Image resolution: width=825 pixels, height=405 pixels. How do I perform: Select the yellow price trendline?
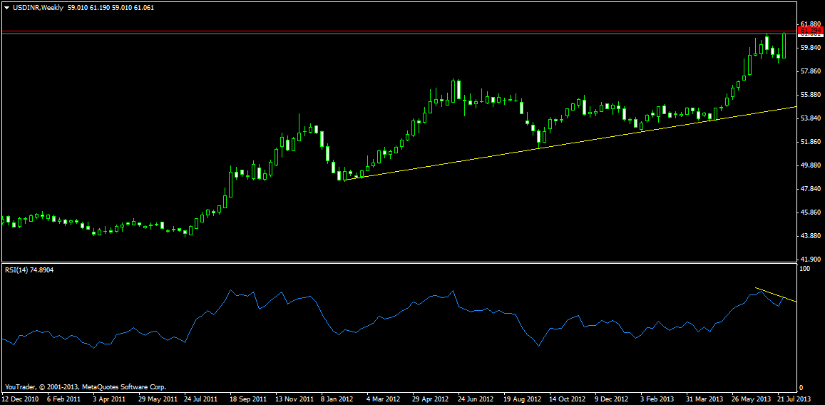pos(570,142)
